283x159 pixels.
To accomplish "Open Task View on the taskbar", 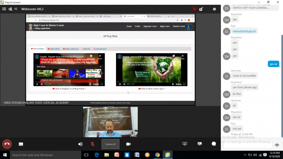I will [x=86, y=155].
